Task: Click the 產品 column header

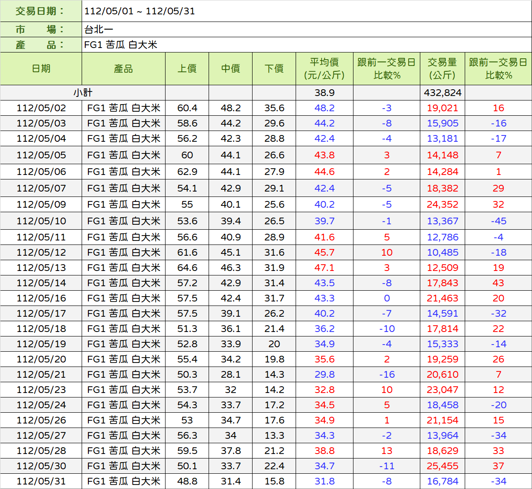Action: (x=123, y=69)
